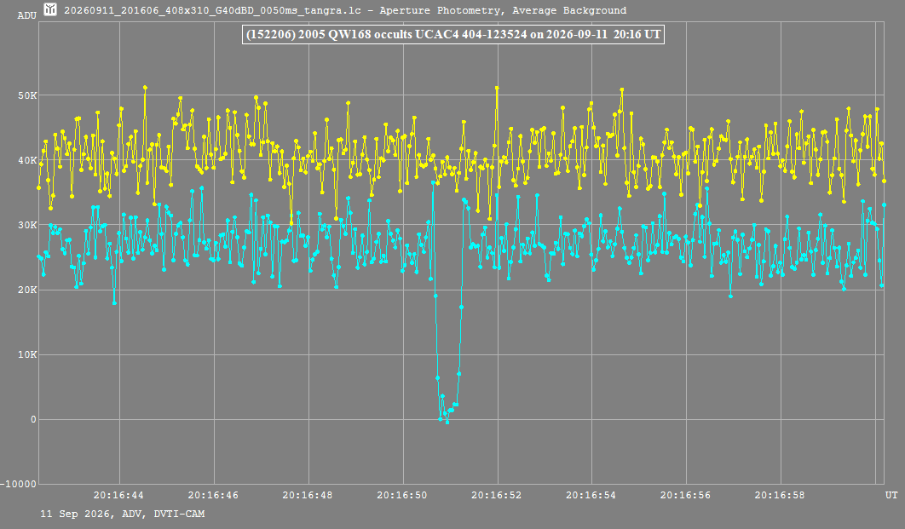905x529 pixels.
Task: Click the 20:16:58 time label
Action: pos(780,495)
